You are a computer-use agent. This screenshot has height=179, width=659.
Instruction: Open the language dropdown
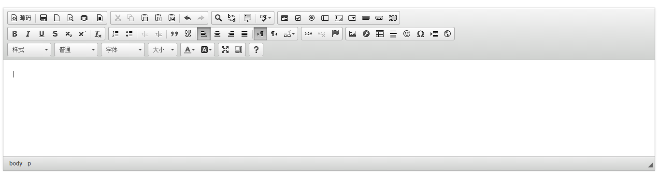(289, 34)
